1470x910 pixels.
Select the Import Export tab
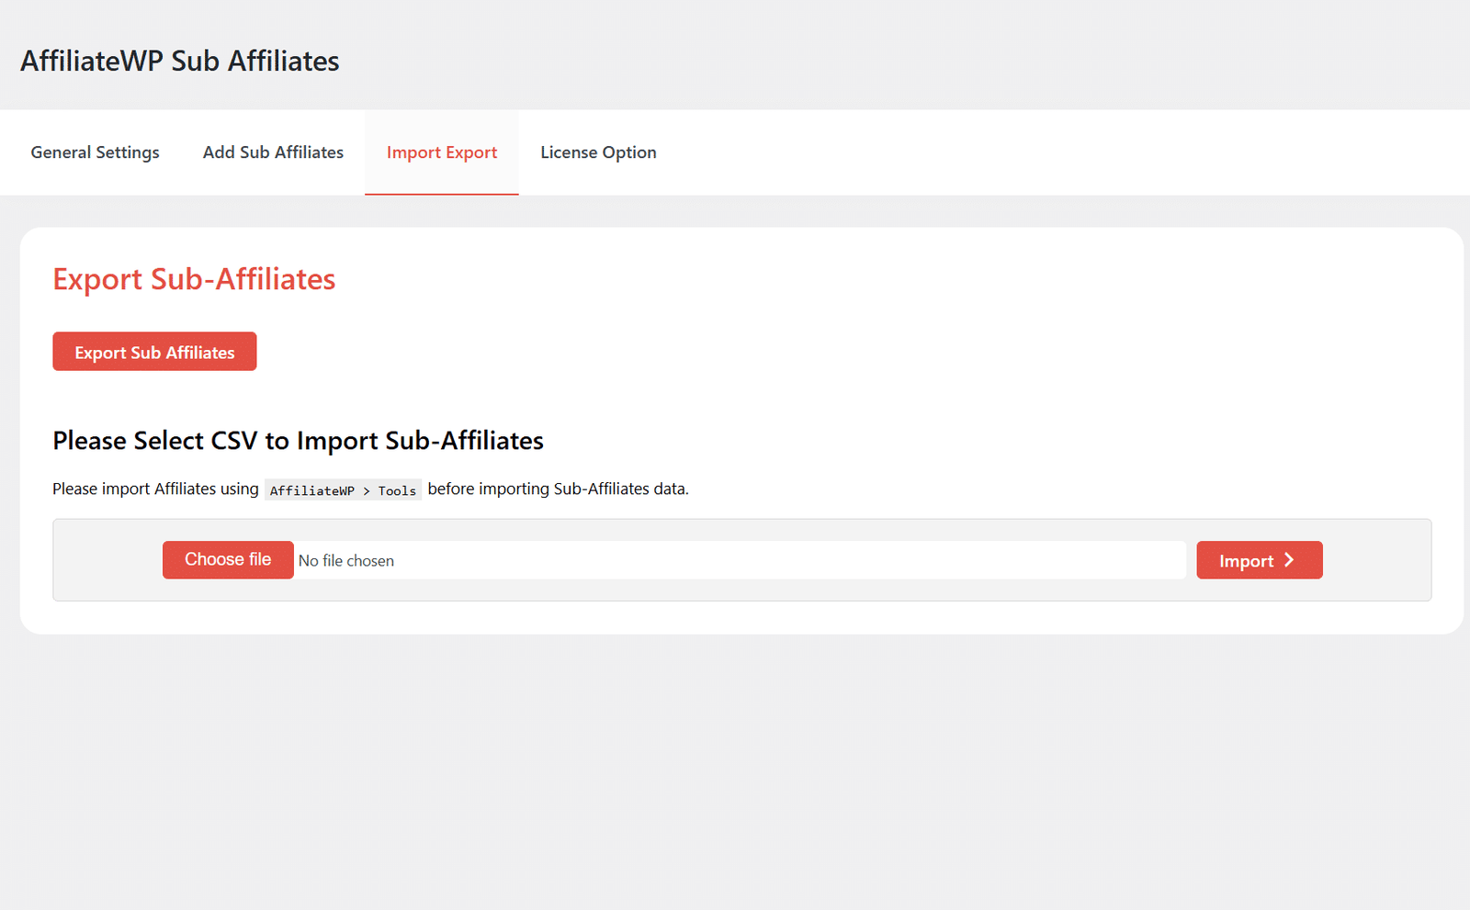(442, 152)
